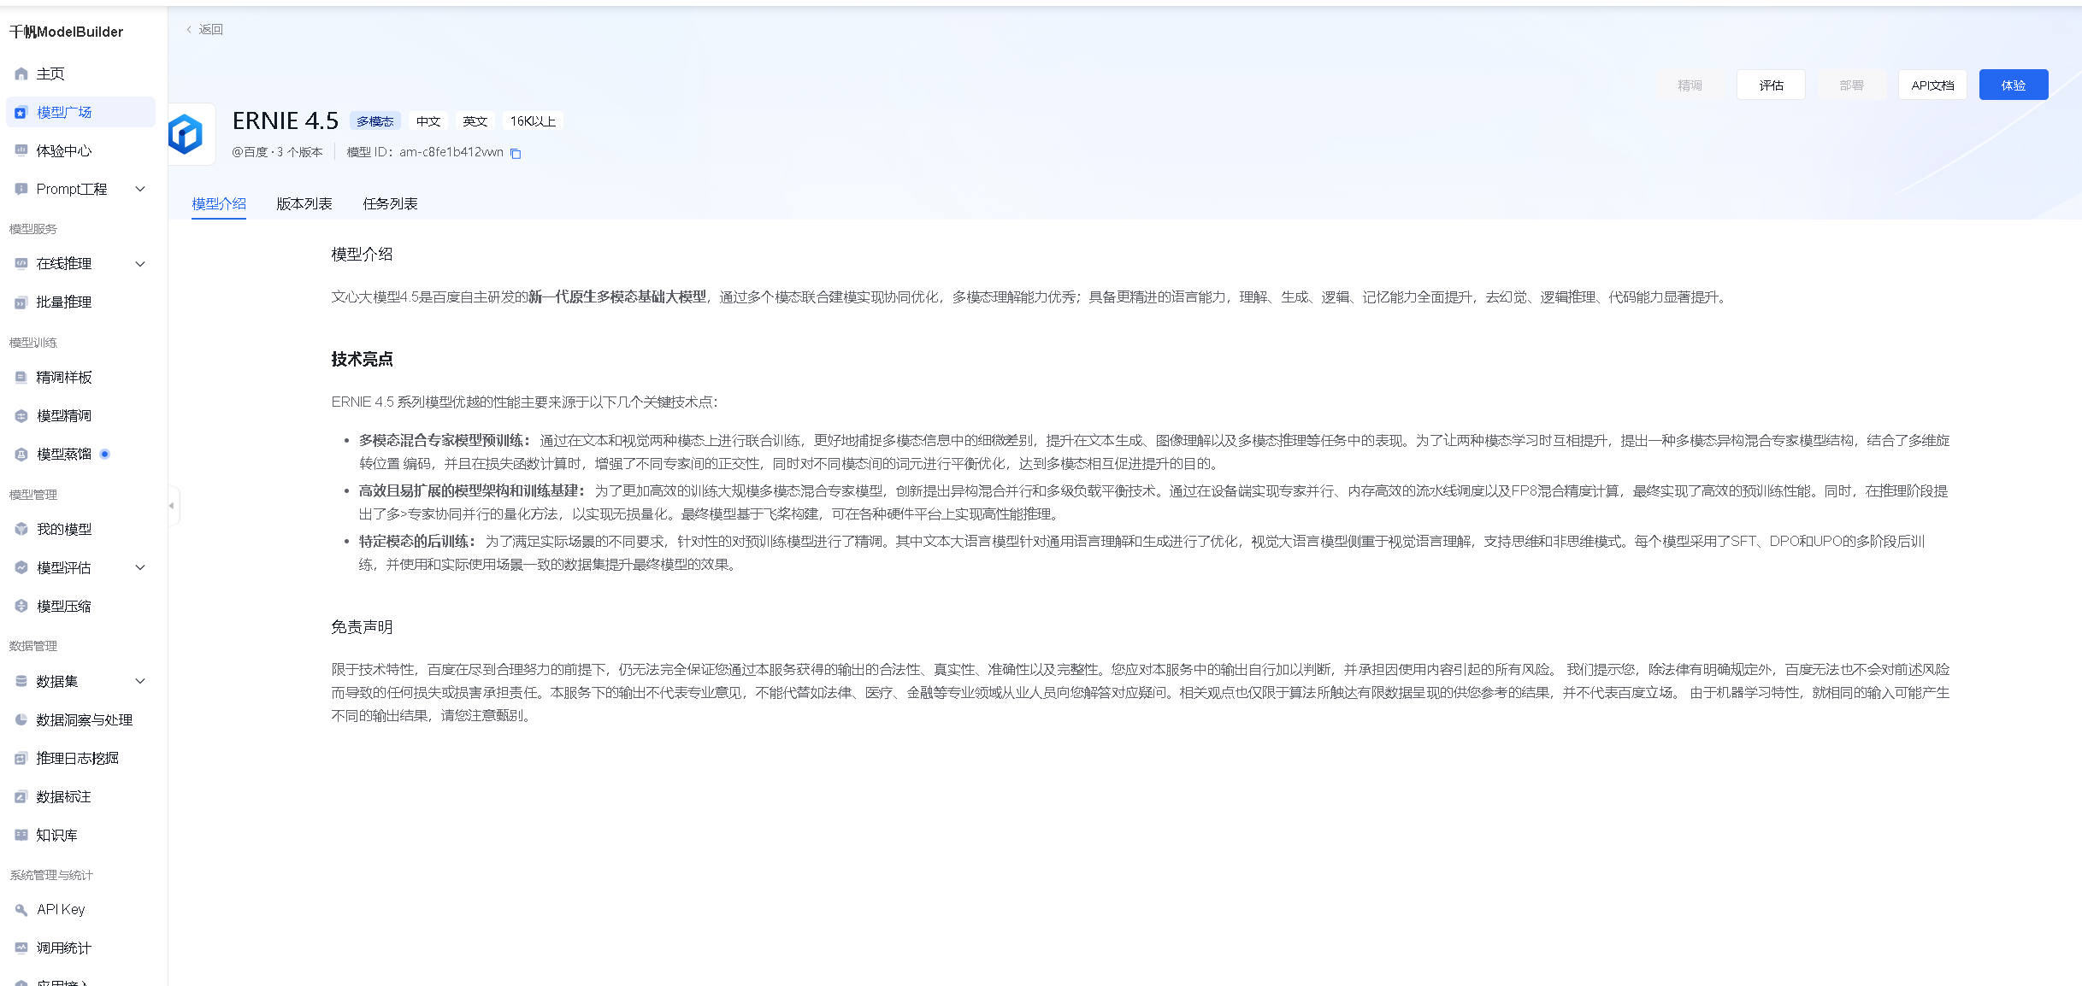The height and width of the screenshot is (986, 2082).
Task: Collapse the sidebar with the arrow handle
Action: [x=173, y=506]
